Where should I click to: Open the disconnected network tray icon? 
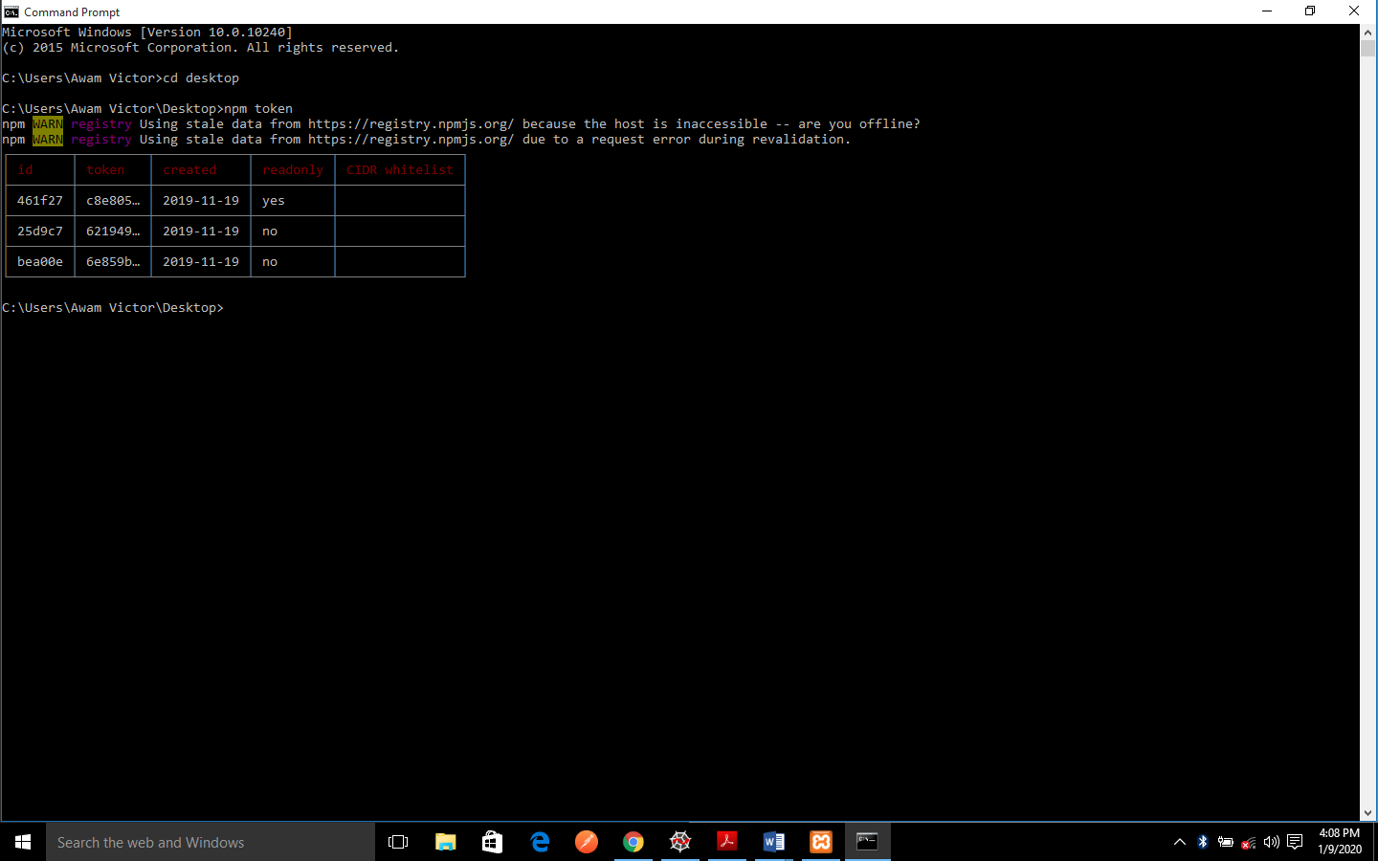pyautogui.click(x=1249, y=842)
